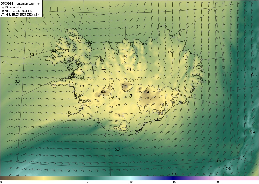Image resolution: width=259 pixels, height=184 pixels.
Task: Click the 4.7 value on the map
Action: point(219,161)
